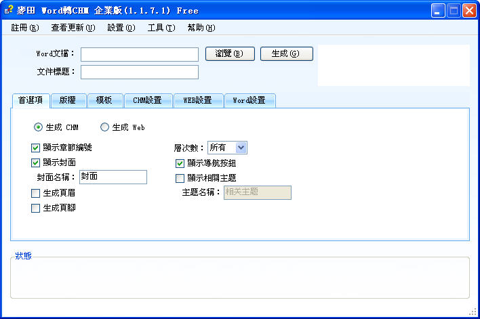
Task: Open the 註冊(R) menu
Action: click(x=25, y=28)
